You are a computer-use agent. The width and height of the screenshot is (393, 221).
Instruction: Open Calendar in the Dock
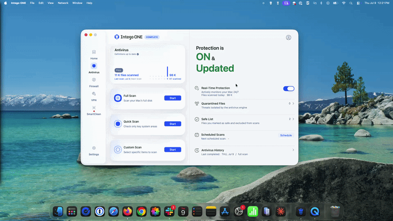tap(183, 212)
